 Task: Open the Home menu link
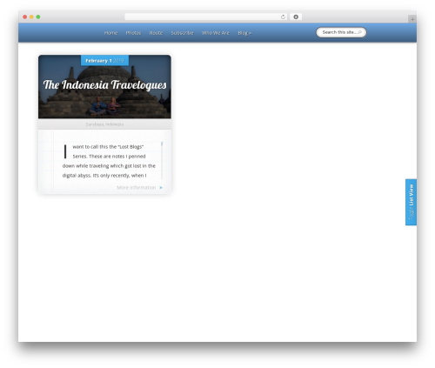(x=110, y=33)
